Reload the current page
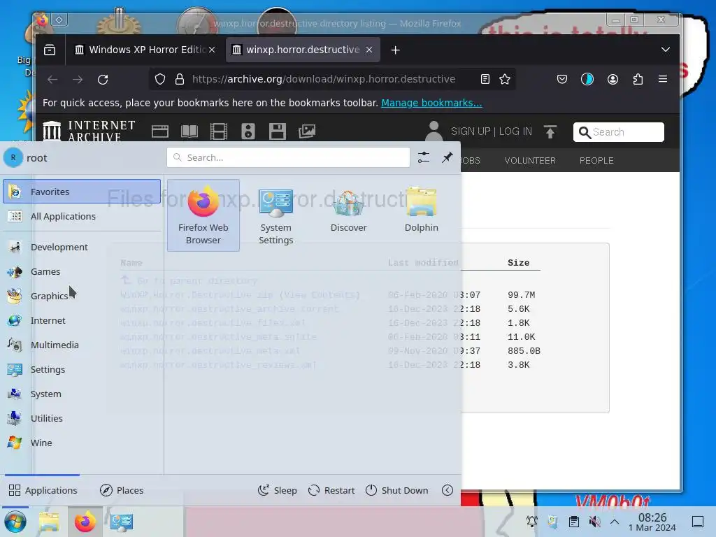716x537 pixels. click(103, 80)
